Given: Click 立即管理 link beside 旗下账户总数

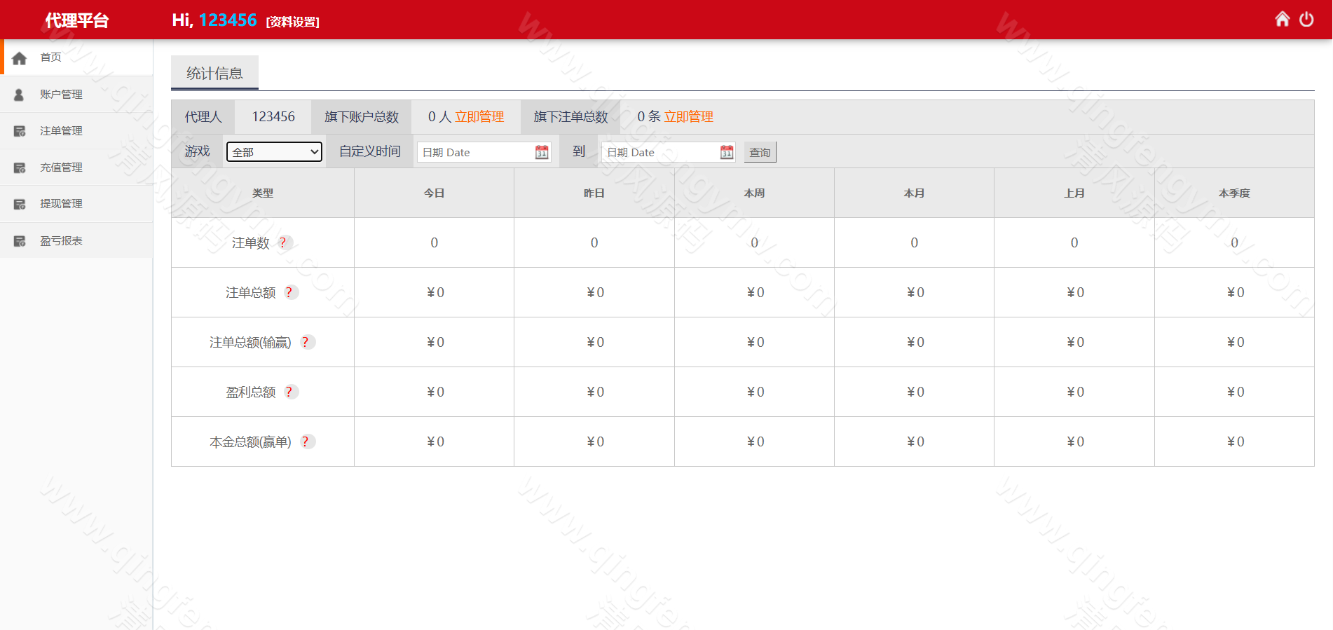Looking at the screenshot, I should click(x=479, y=117).
